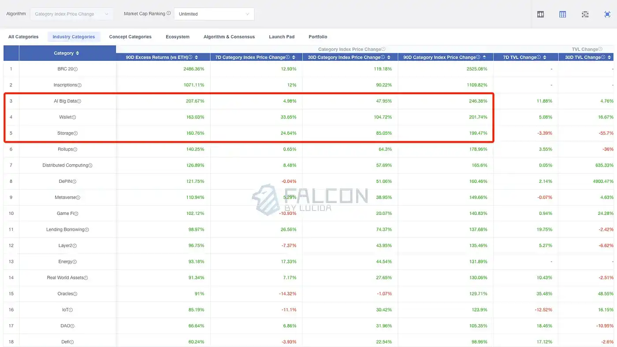
Task: Select the column table view icon
Action: coord(563,14)
